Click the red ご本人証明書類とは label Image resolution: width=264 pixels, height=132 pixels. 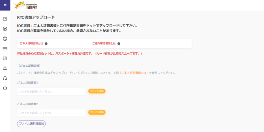click(x=32, y=43)
